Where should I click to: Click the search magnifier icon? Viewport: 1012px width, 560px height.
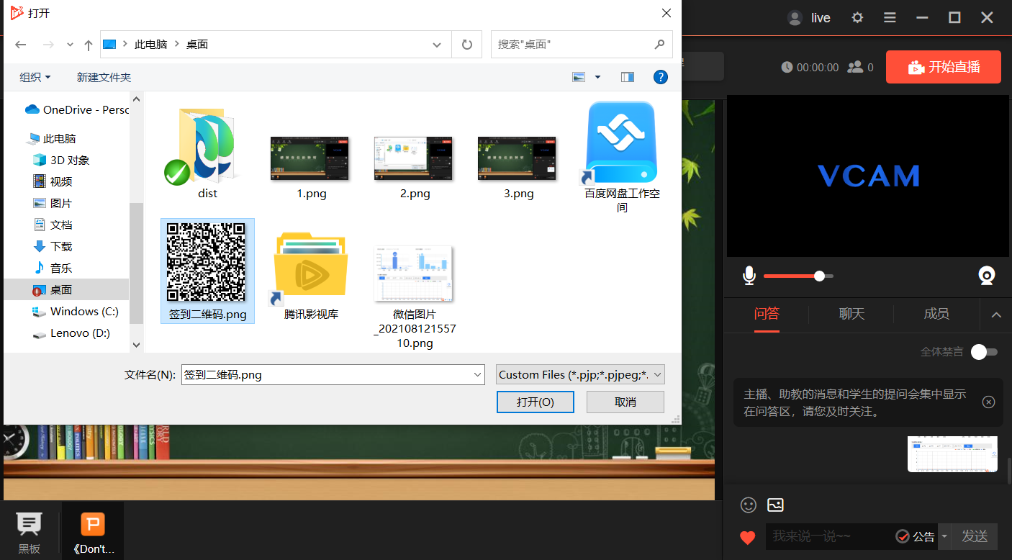point(659,45)
